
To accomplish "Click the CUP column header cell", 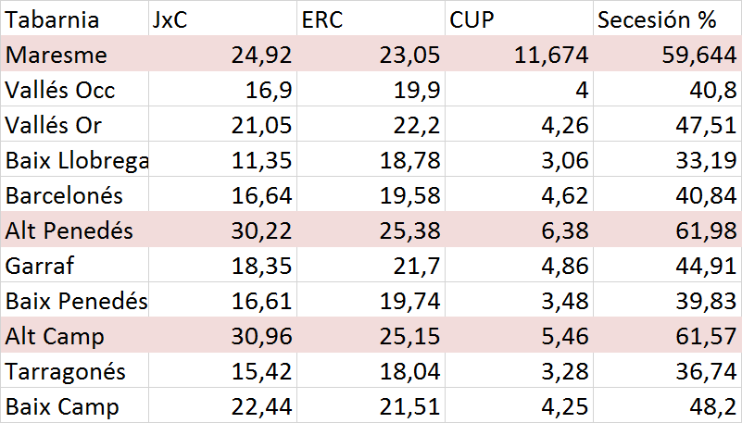I will coord(519,19).
